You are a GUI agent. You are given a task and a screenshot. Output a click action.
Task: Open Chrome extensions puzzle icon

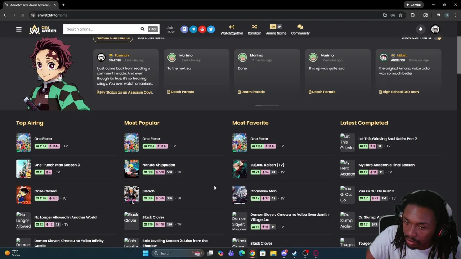pos(412,15)
